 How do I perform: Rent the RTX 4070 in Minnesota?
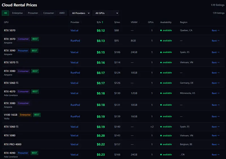216,93
